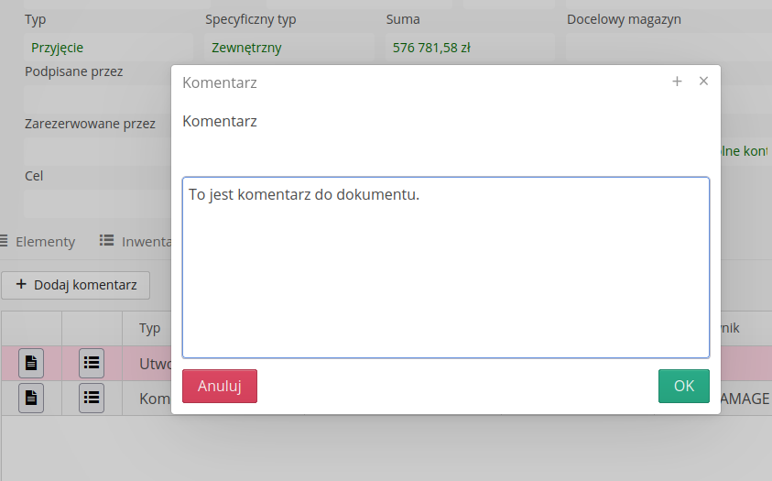
Task: Confirm the comment with OK button
Action: point(683,386)
